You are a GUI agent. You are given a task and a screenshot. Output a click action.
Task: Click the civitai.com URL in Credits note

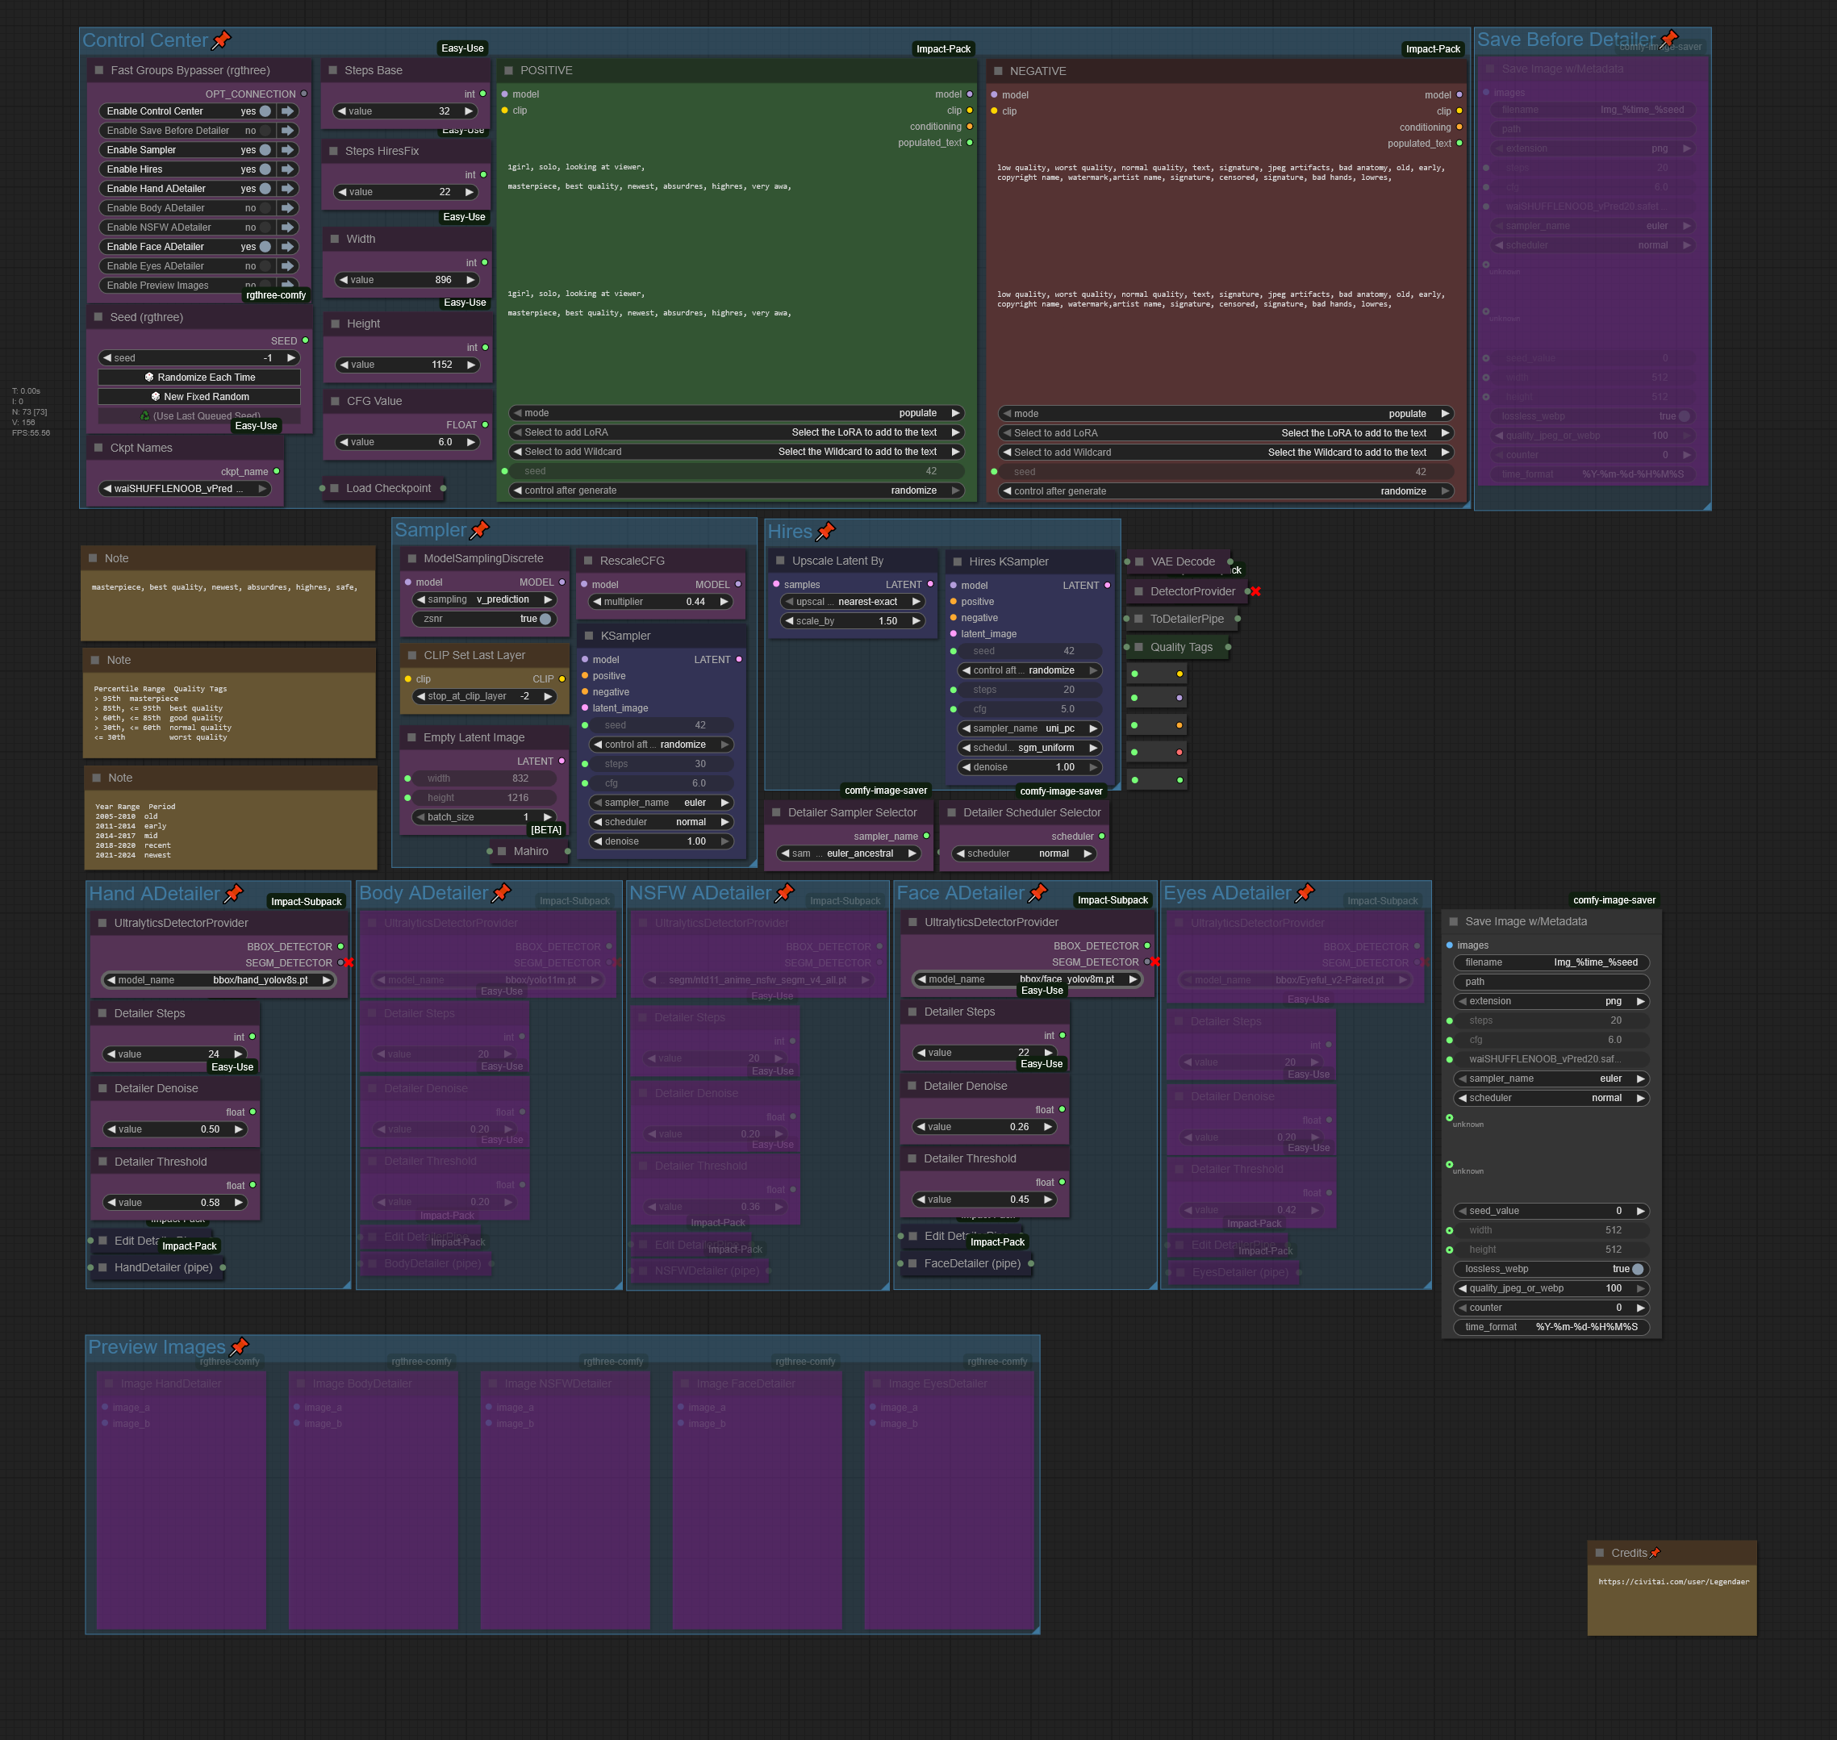(x=1674, y=1581)
